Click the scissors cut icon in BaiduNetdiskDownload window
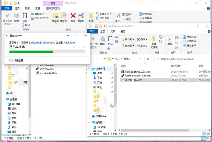 [108, 48]
